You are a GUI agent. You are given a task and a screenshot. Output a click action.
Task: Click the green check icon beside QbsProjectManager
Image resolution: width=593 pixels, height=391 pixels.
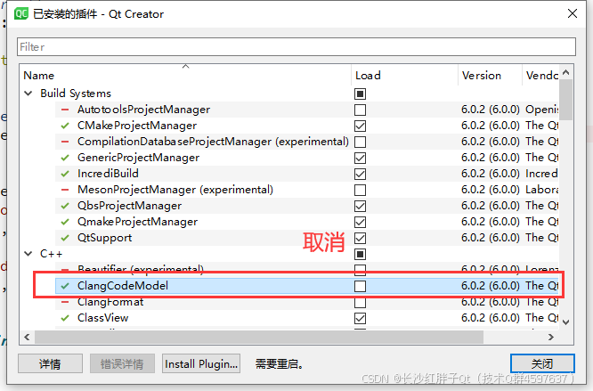(65, 206)
